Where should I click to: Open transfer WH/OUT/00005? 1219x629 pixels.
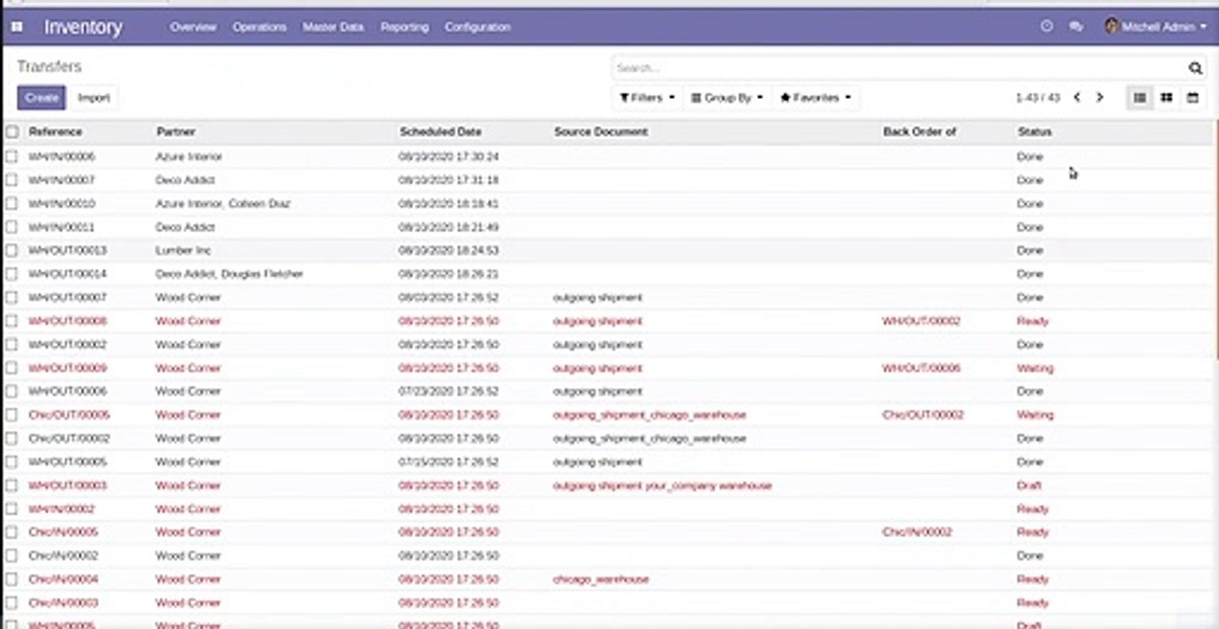(68, 462)
